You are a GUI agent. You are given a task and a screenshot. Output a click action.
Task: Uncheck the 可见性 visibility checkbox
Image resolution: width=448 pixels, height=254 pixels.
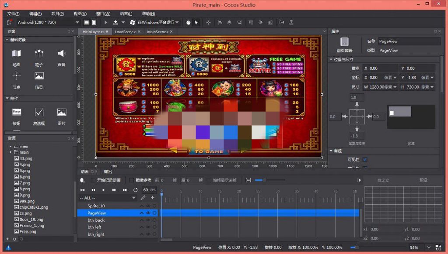[x=365, y=159]
